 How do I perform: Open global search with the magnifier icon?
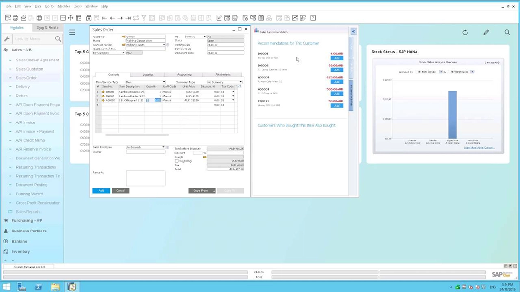(507, 32)
